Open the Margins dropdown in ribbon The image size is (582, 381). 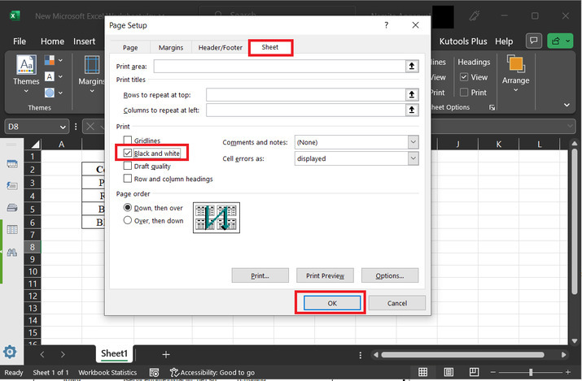click(92, 75)
